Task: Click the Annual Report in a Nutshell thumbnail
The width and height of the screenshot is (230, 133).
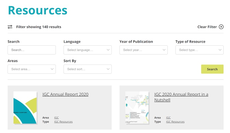Action: coord(137,108)
